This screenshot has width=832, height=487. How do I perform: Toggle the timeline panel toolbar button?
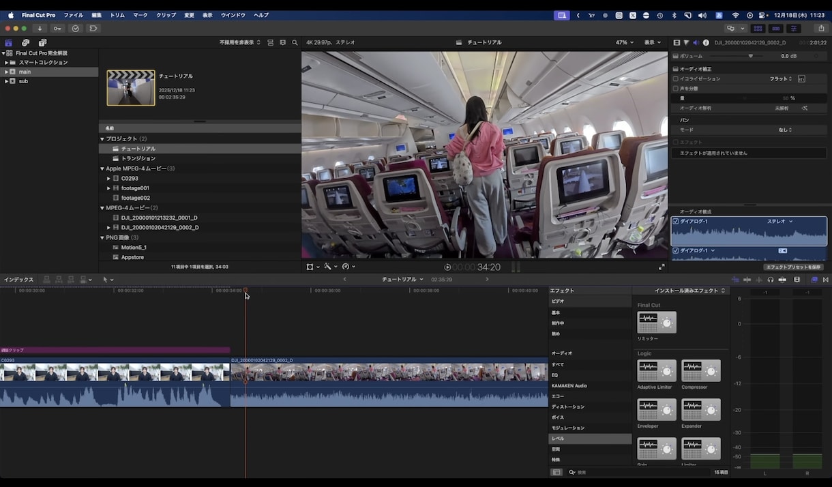point(776,29)
